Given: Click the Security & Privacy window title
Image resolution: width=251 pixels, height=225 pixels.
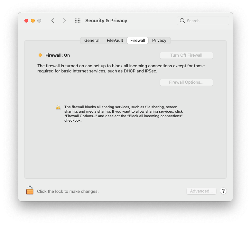Looking at the screenshot, I should [x=106, y=21].
